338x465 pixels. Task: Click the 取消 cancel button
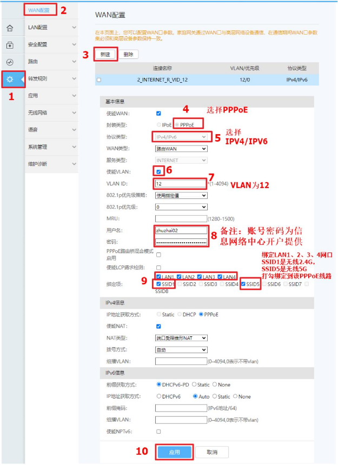(210, 451)
